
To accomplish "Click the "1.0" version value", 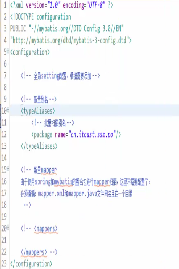I will click(54, 5).
